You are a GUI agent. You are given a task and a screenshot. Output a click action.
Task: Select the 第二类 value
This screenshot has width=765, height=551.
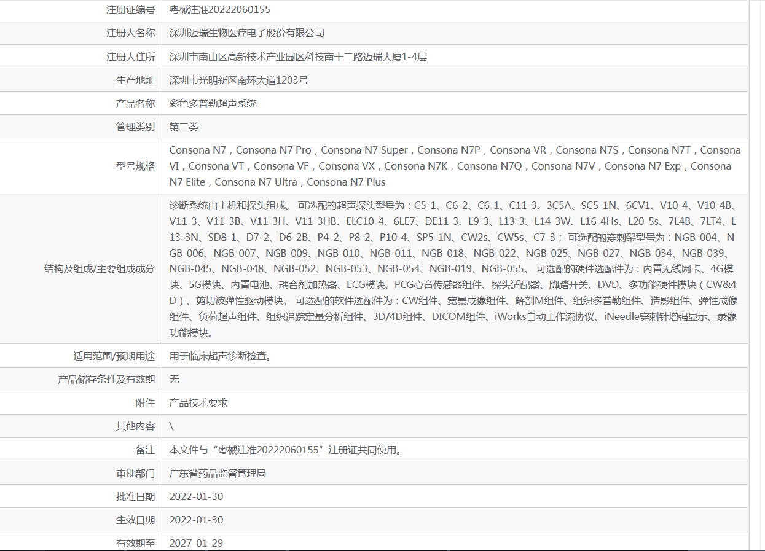[x=184, y=127]
